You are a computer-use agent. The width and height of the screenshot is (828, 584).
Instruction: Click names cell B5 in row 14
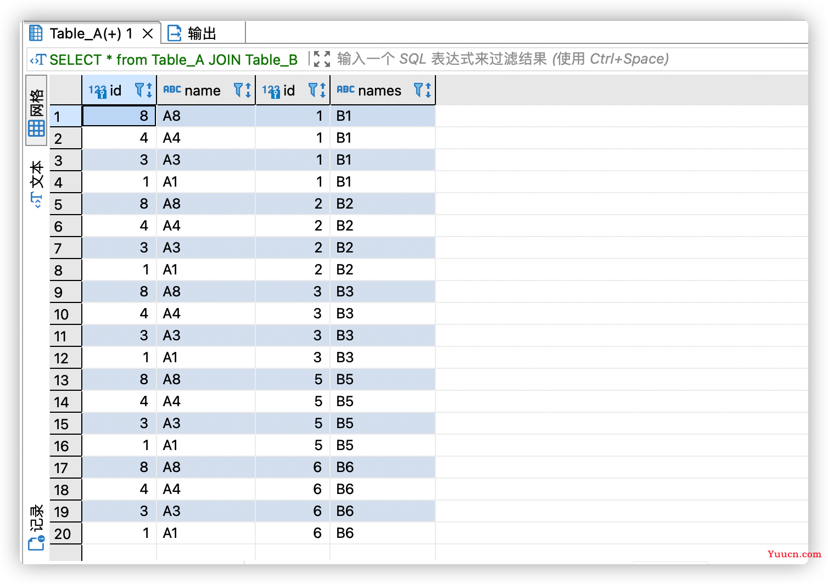pos(383,401)
